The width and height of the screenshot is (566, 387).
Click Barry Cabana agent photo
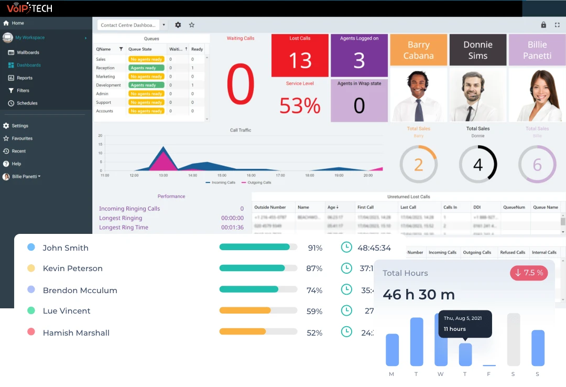click(419, 95)
